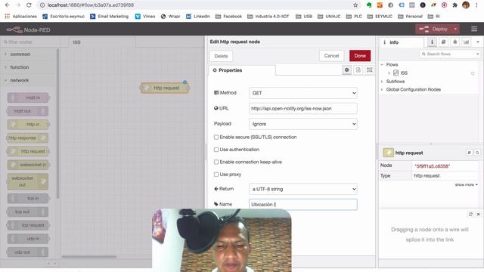
Task: Open the node description document icon
Action: 358,70
